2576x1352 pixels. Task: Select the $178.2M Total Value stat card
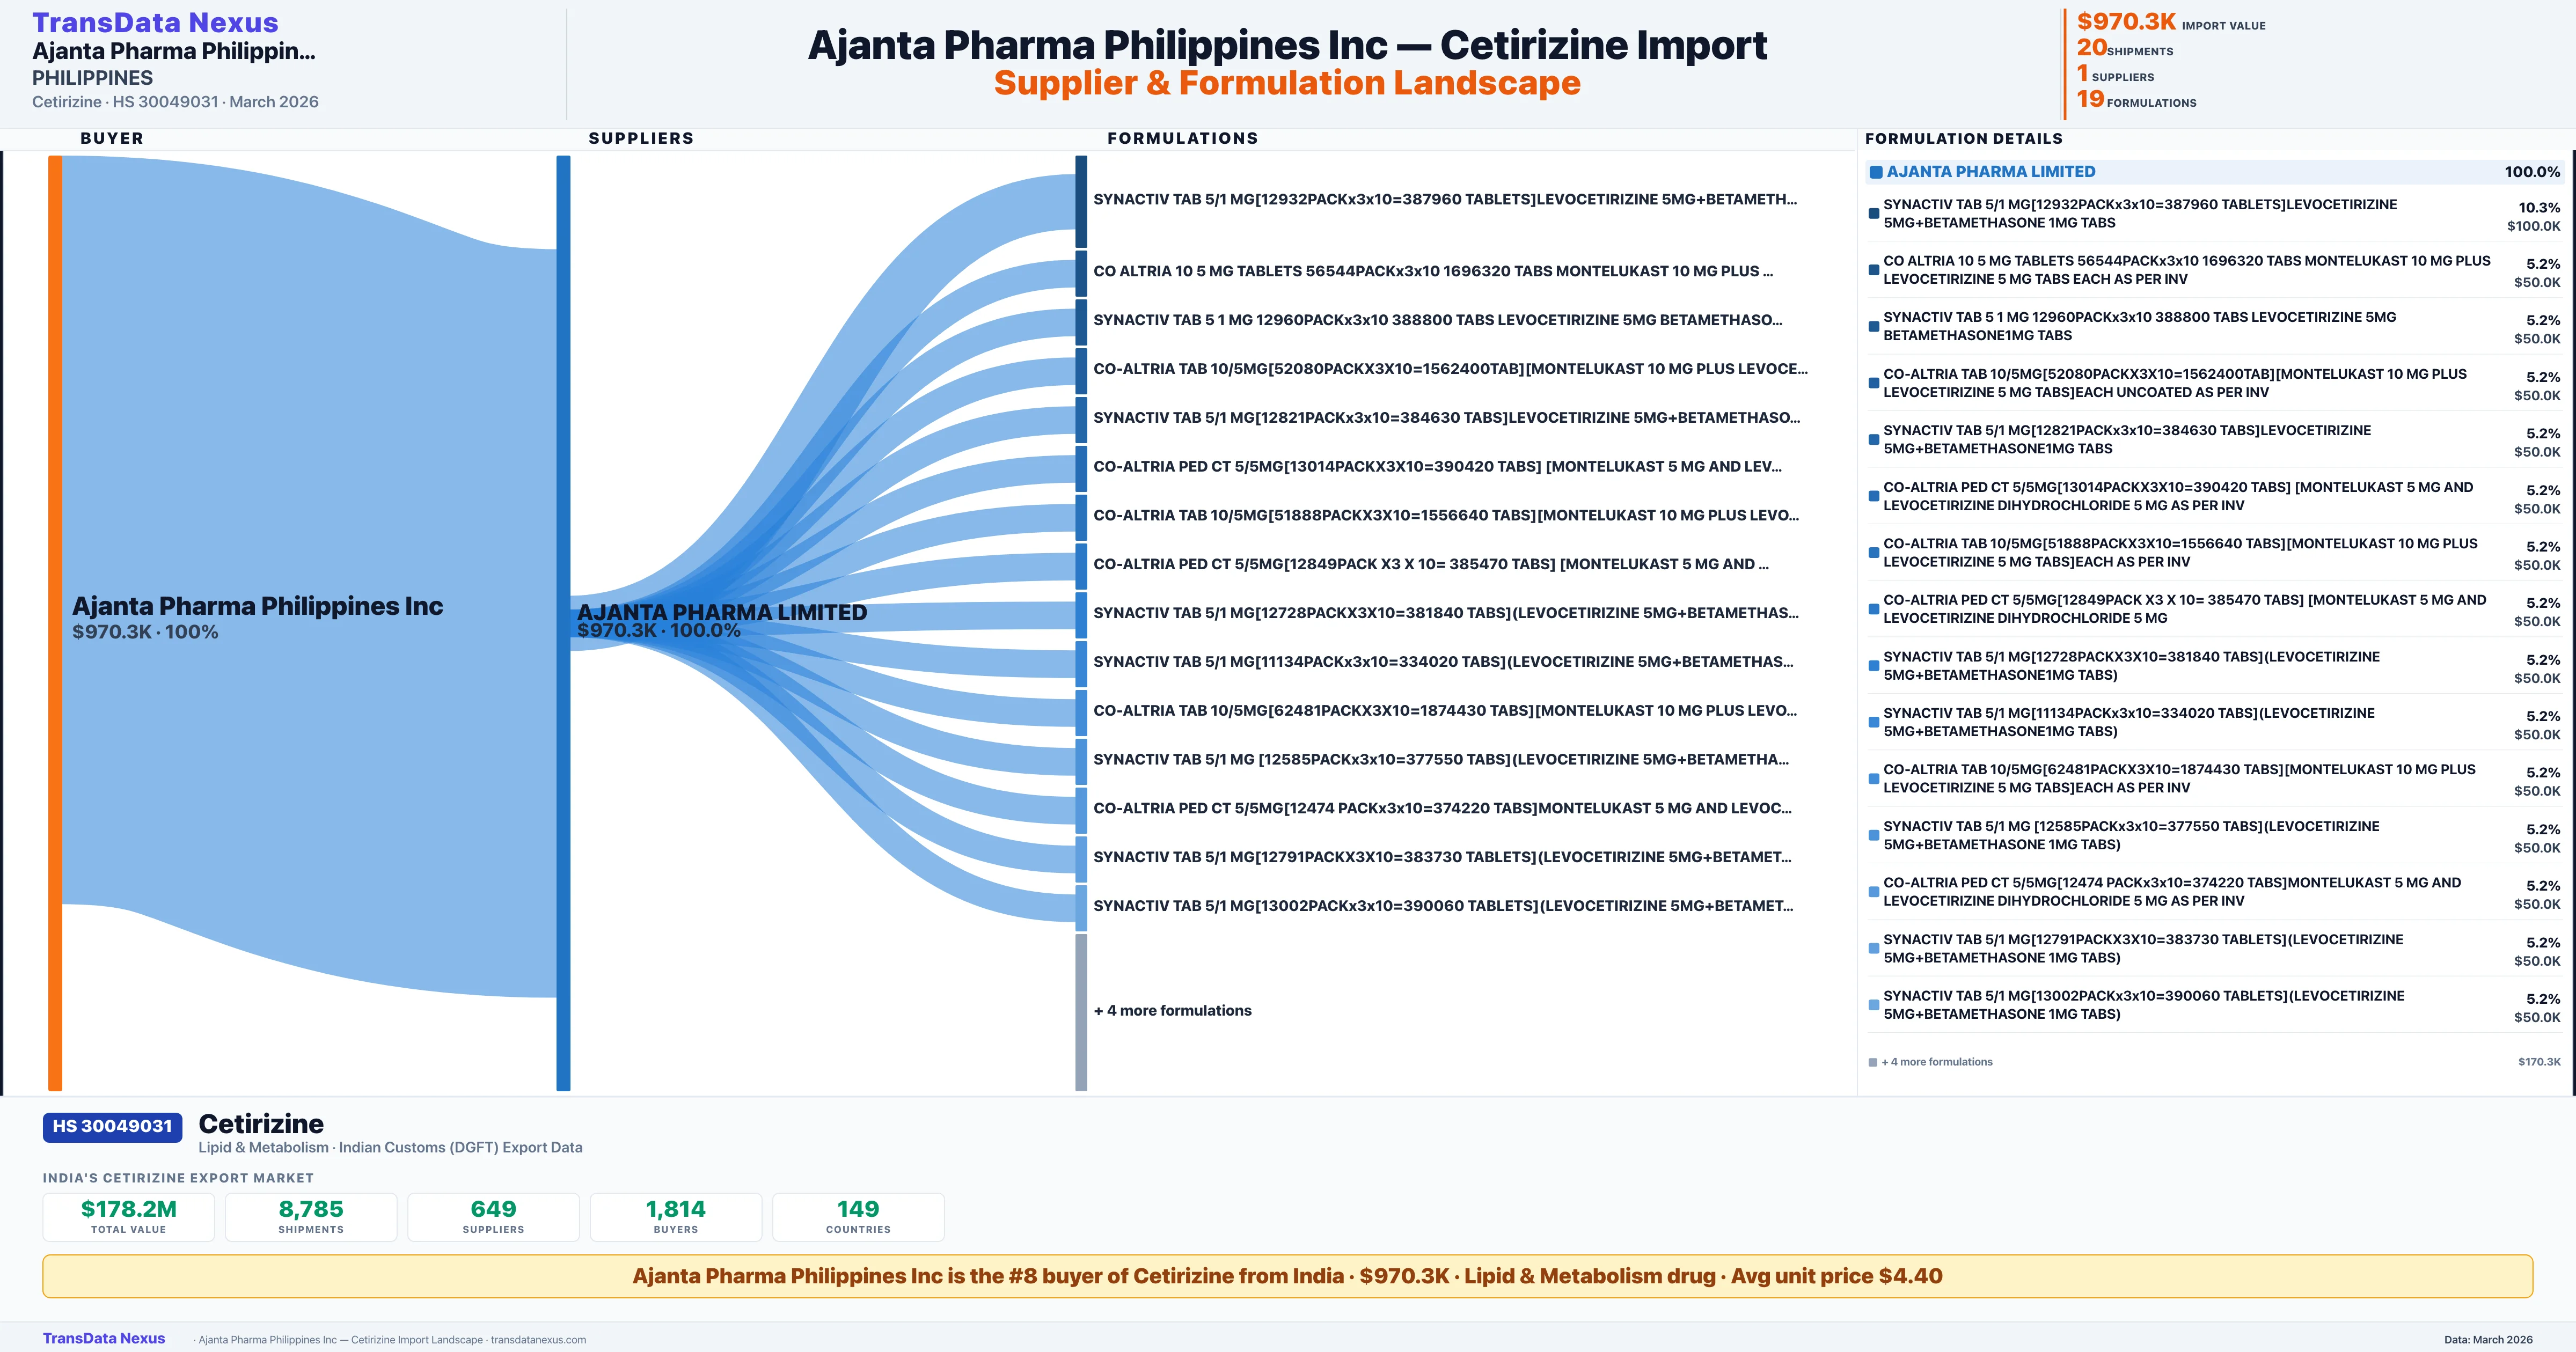[128, 1216]
